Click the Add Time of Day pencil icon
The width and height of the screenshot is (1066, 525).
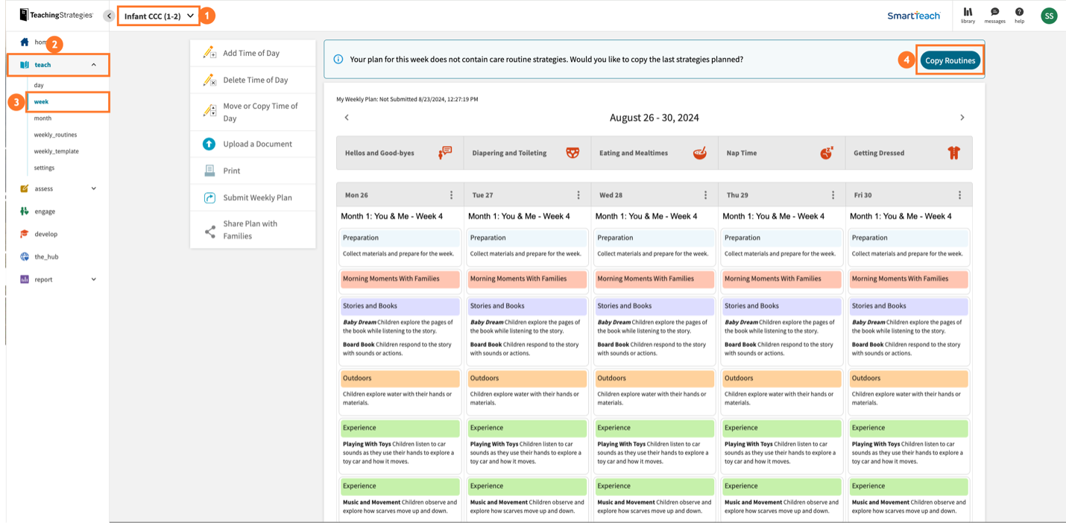(210, 52)
